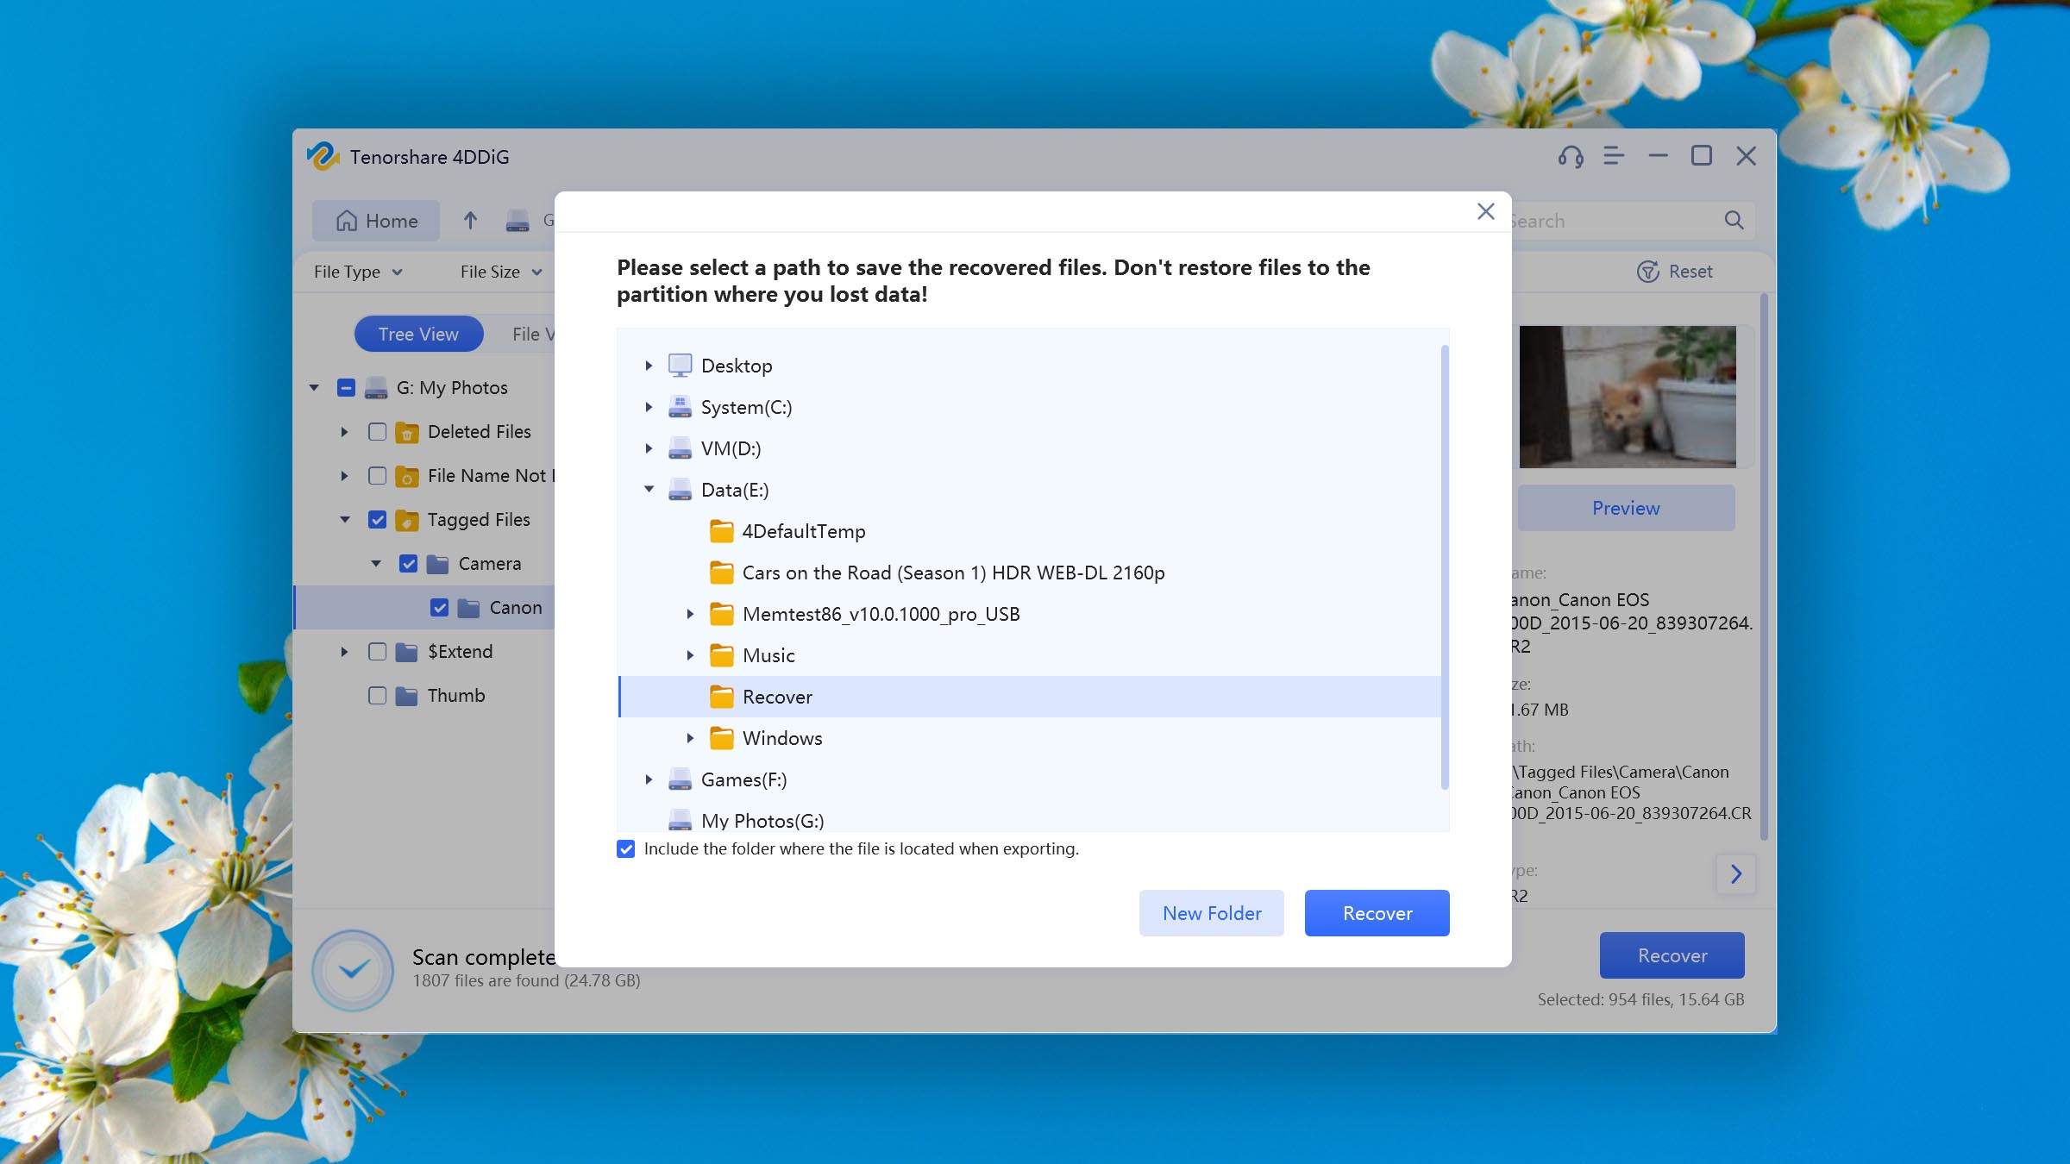Click the drive icon in breadcrumb bar
Viewport: 2070px width, 1164px height.
(517, 221)
